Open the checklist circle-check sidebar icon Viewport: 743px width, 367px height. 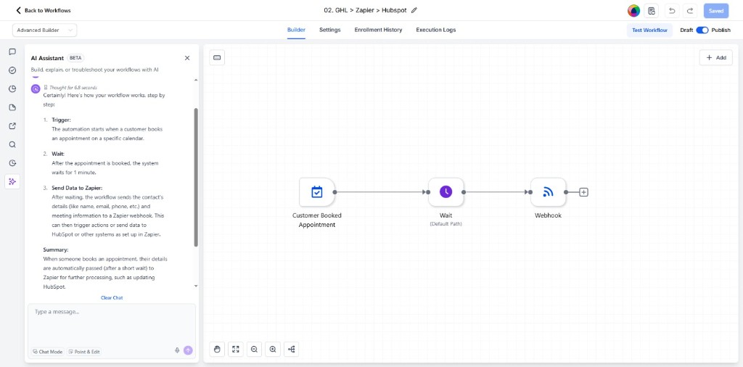[x=12, y=70]
